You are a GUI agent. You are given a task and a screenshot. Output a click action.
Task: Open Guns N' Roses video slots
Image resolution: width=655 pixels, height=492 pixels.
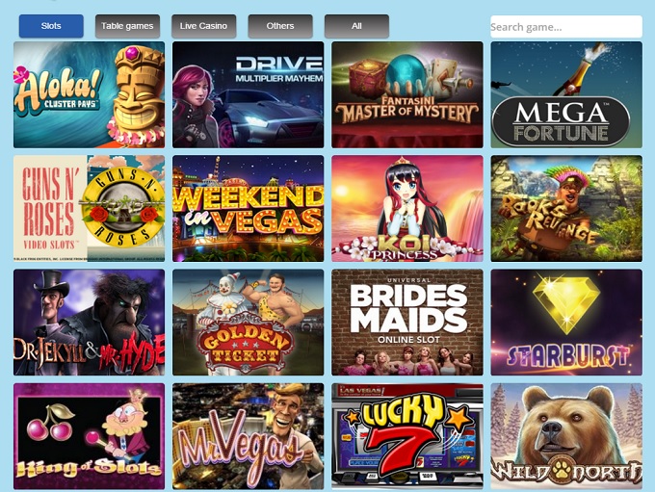(89, 209)
